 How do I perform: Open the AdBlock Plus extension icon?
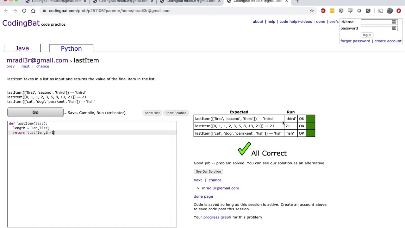323,11
